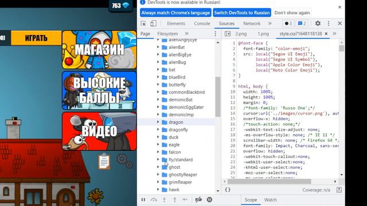Expand the fly/standard folder

158,160
